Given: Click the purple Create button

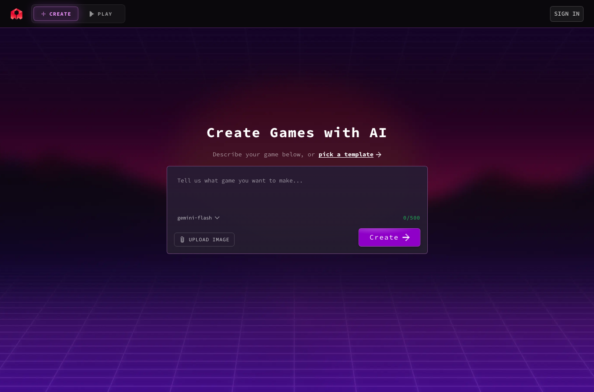Looking at the screenshot, I should click(x=389, y=237).
